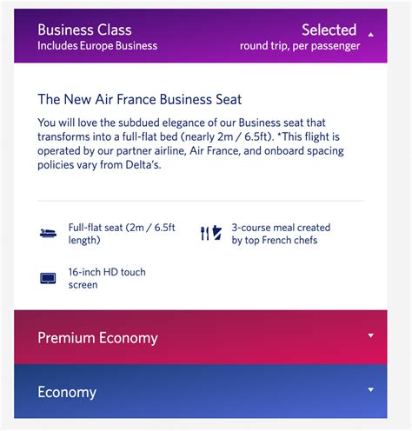Click 'The New Air France Business Seat' heading

pyautogui.click(x=140, y=99)
